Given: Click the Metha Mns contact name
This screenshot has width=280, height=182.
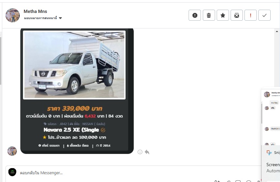Looking at the screenshot, I should [35, 11].
